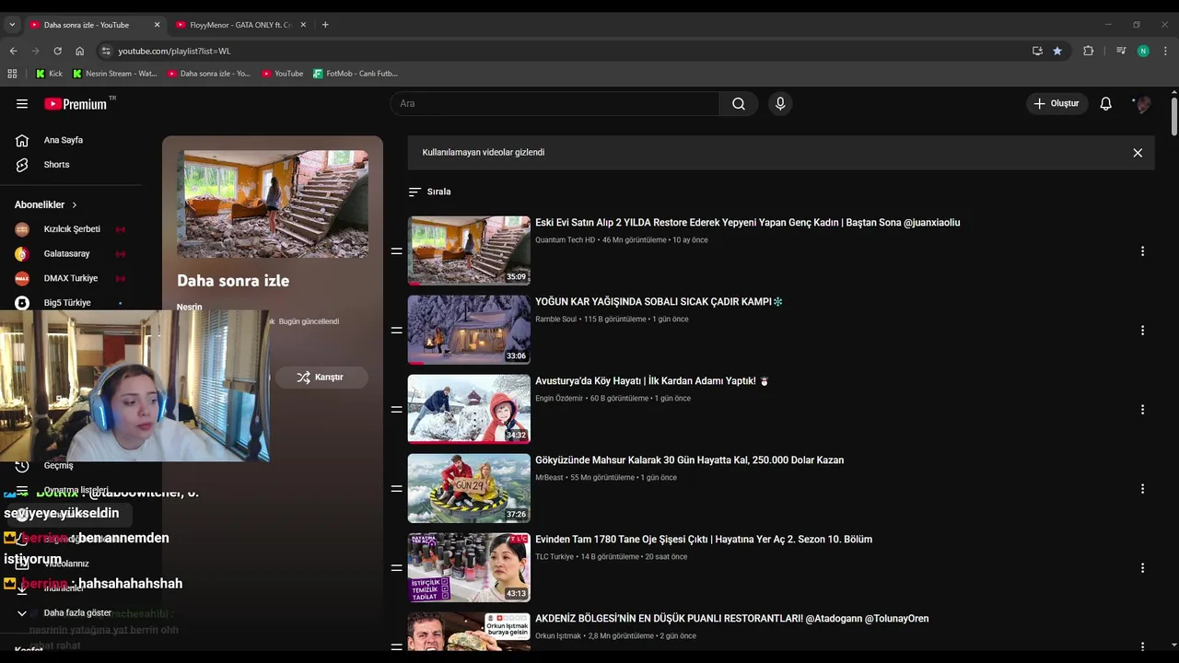Open Chrome three-dot menu
Screen dimensions: 1179x663
coord(1166,52)
